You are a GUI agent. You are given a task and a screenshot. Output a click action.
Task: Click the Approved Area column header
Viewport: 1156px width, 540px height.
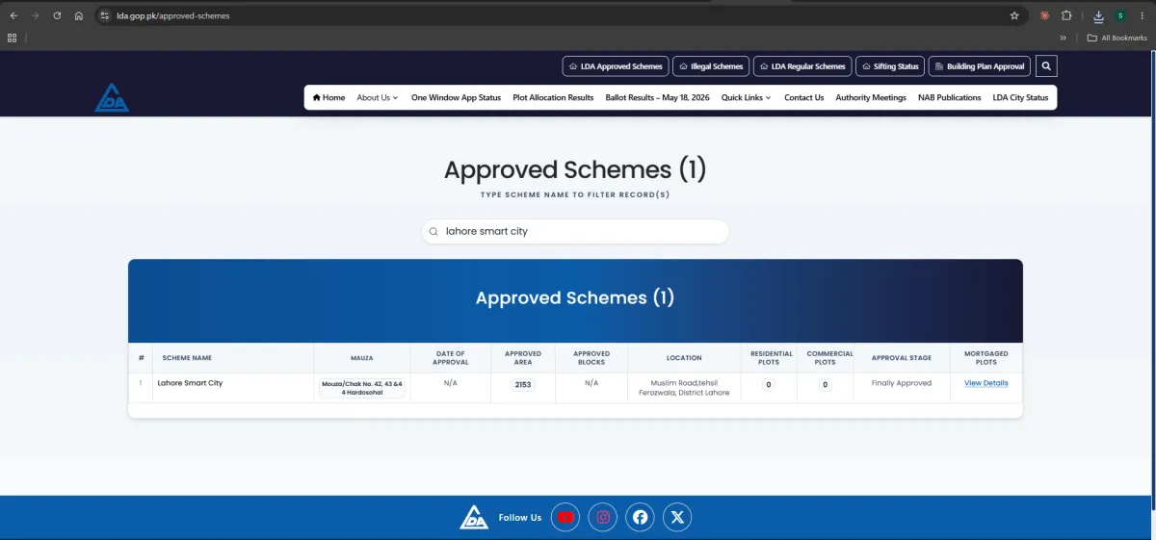523,358
